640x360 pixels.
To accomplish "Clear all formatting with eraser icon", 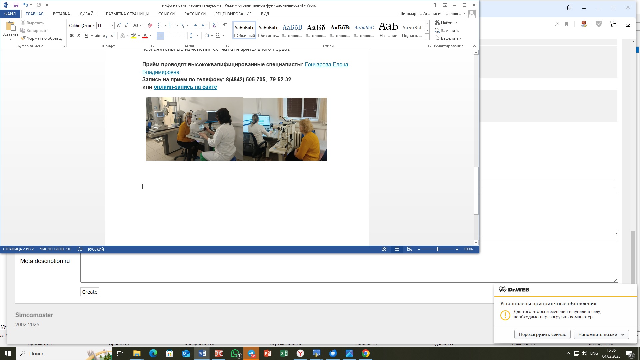I will point(150,26).
